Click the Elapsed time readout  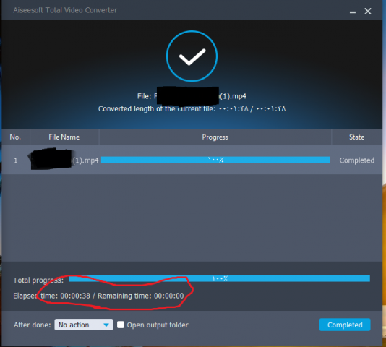click(x=52, y=296)
